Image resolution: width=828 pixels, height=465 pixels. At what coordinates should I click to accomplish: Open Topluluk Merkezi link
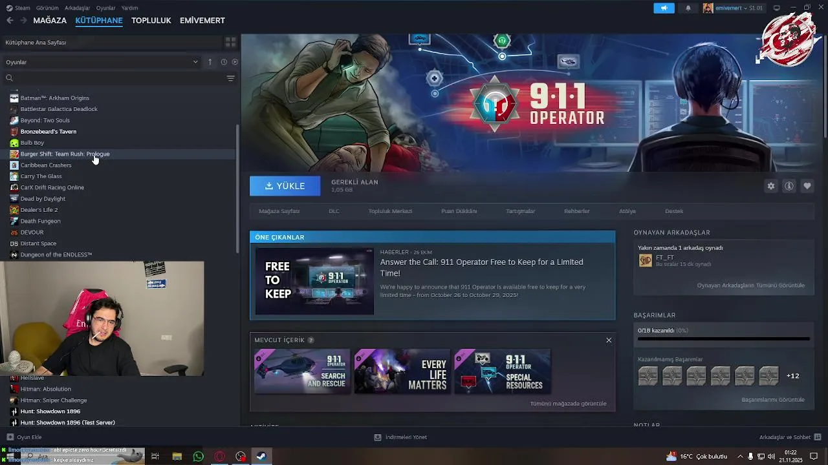coord(390,211)
